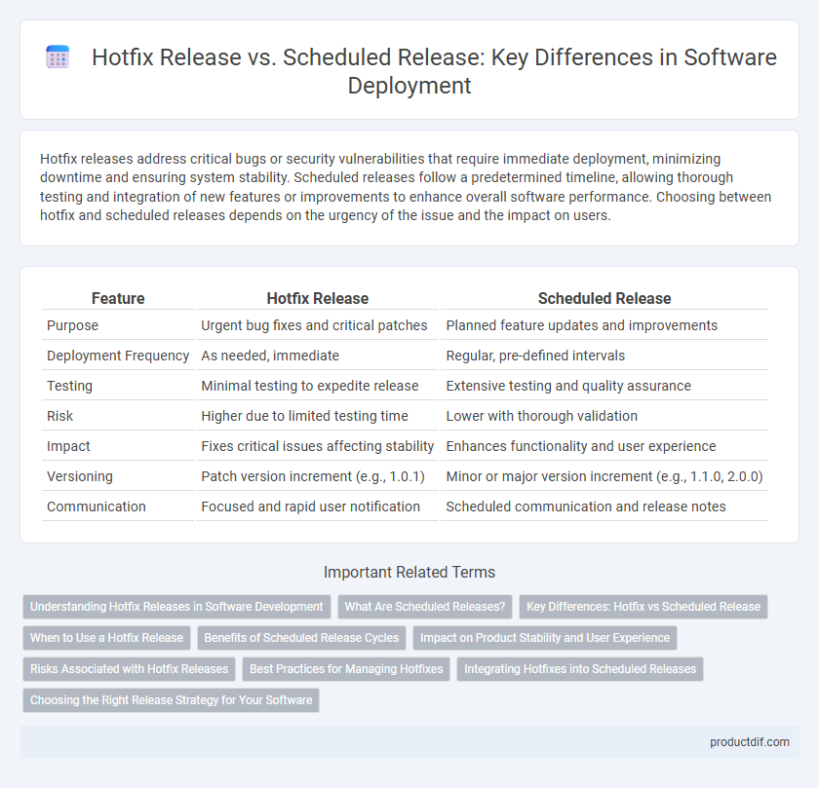Image resolution: width=819 pixels, height=788 pixels.
Task: Open 'Integrating Hotfixes into Scheduled Releases' tag
Action: [x=580, y=669]
